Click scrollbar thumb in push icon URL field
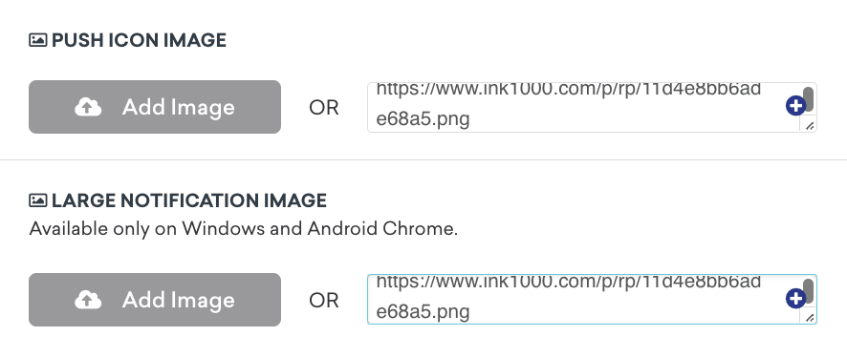 click(x=808, y=98)
